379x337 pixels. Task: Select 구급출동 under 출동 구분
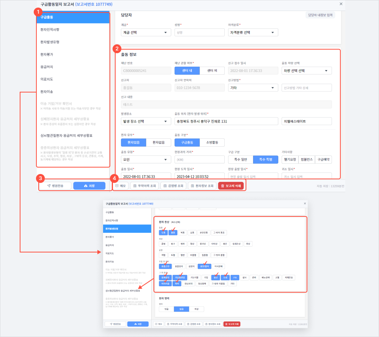187,143
